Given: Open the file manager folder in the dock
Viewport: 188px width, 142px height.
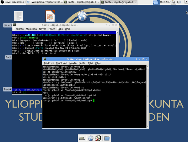Looking at the screenshot, I should (107, 138).
